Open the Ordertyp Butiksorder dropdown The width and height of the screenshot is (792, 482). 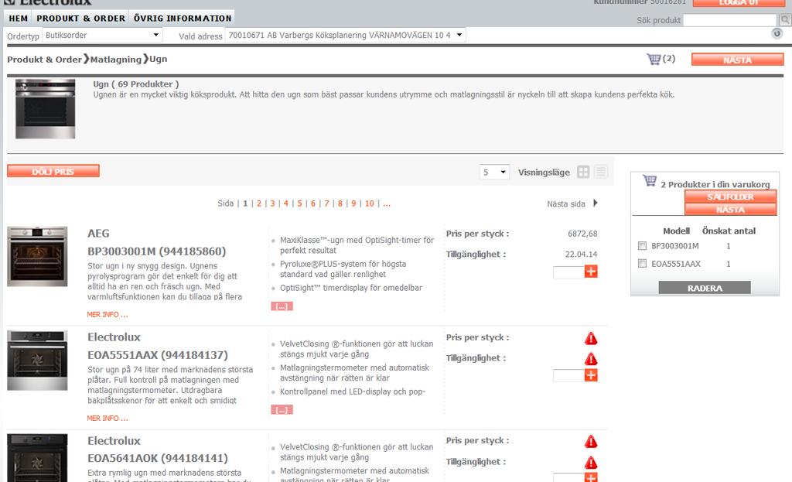click(x=102, y=35)
